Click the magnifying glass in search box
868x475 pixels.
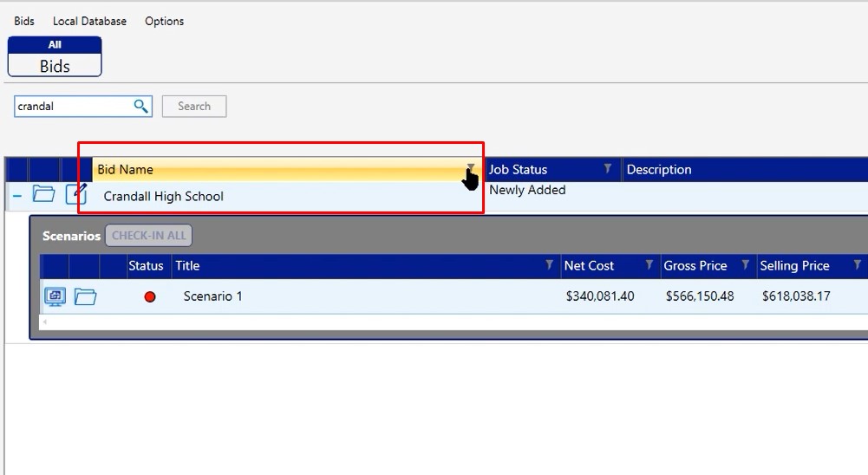tap(141, 106)
